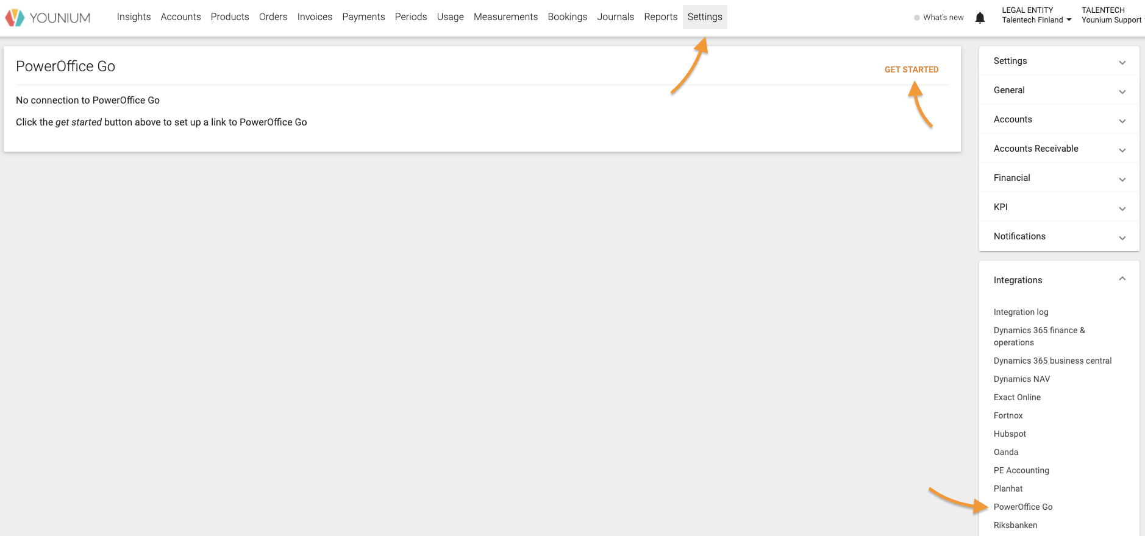
Task: Open the Usage menu
Action: click(450, 17)
